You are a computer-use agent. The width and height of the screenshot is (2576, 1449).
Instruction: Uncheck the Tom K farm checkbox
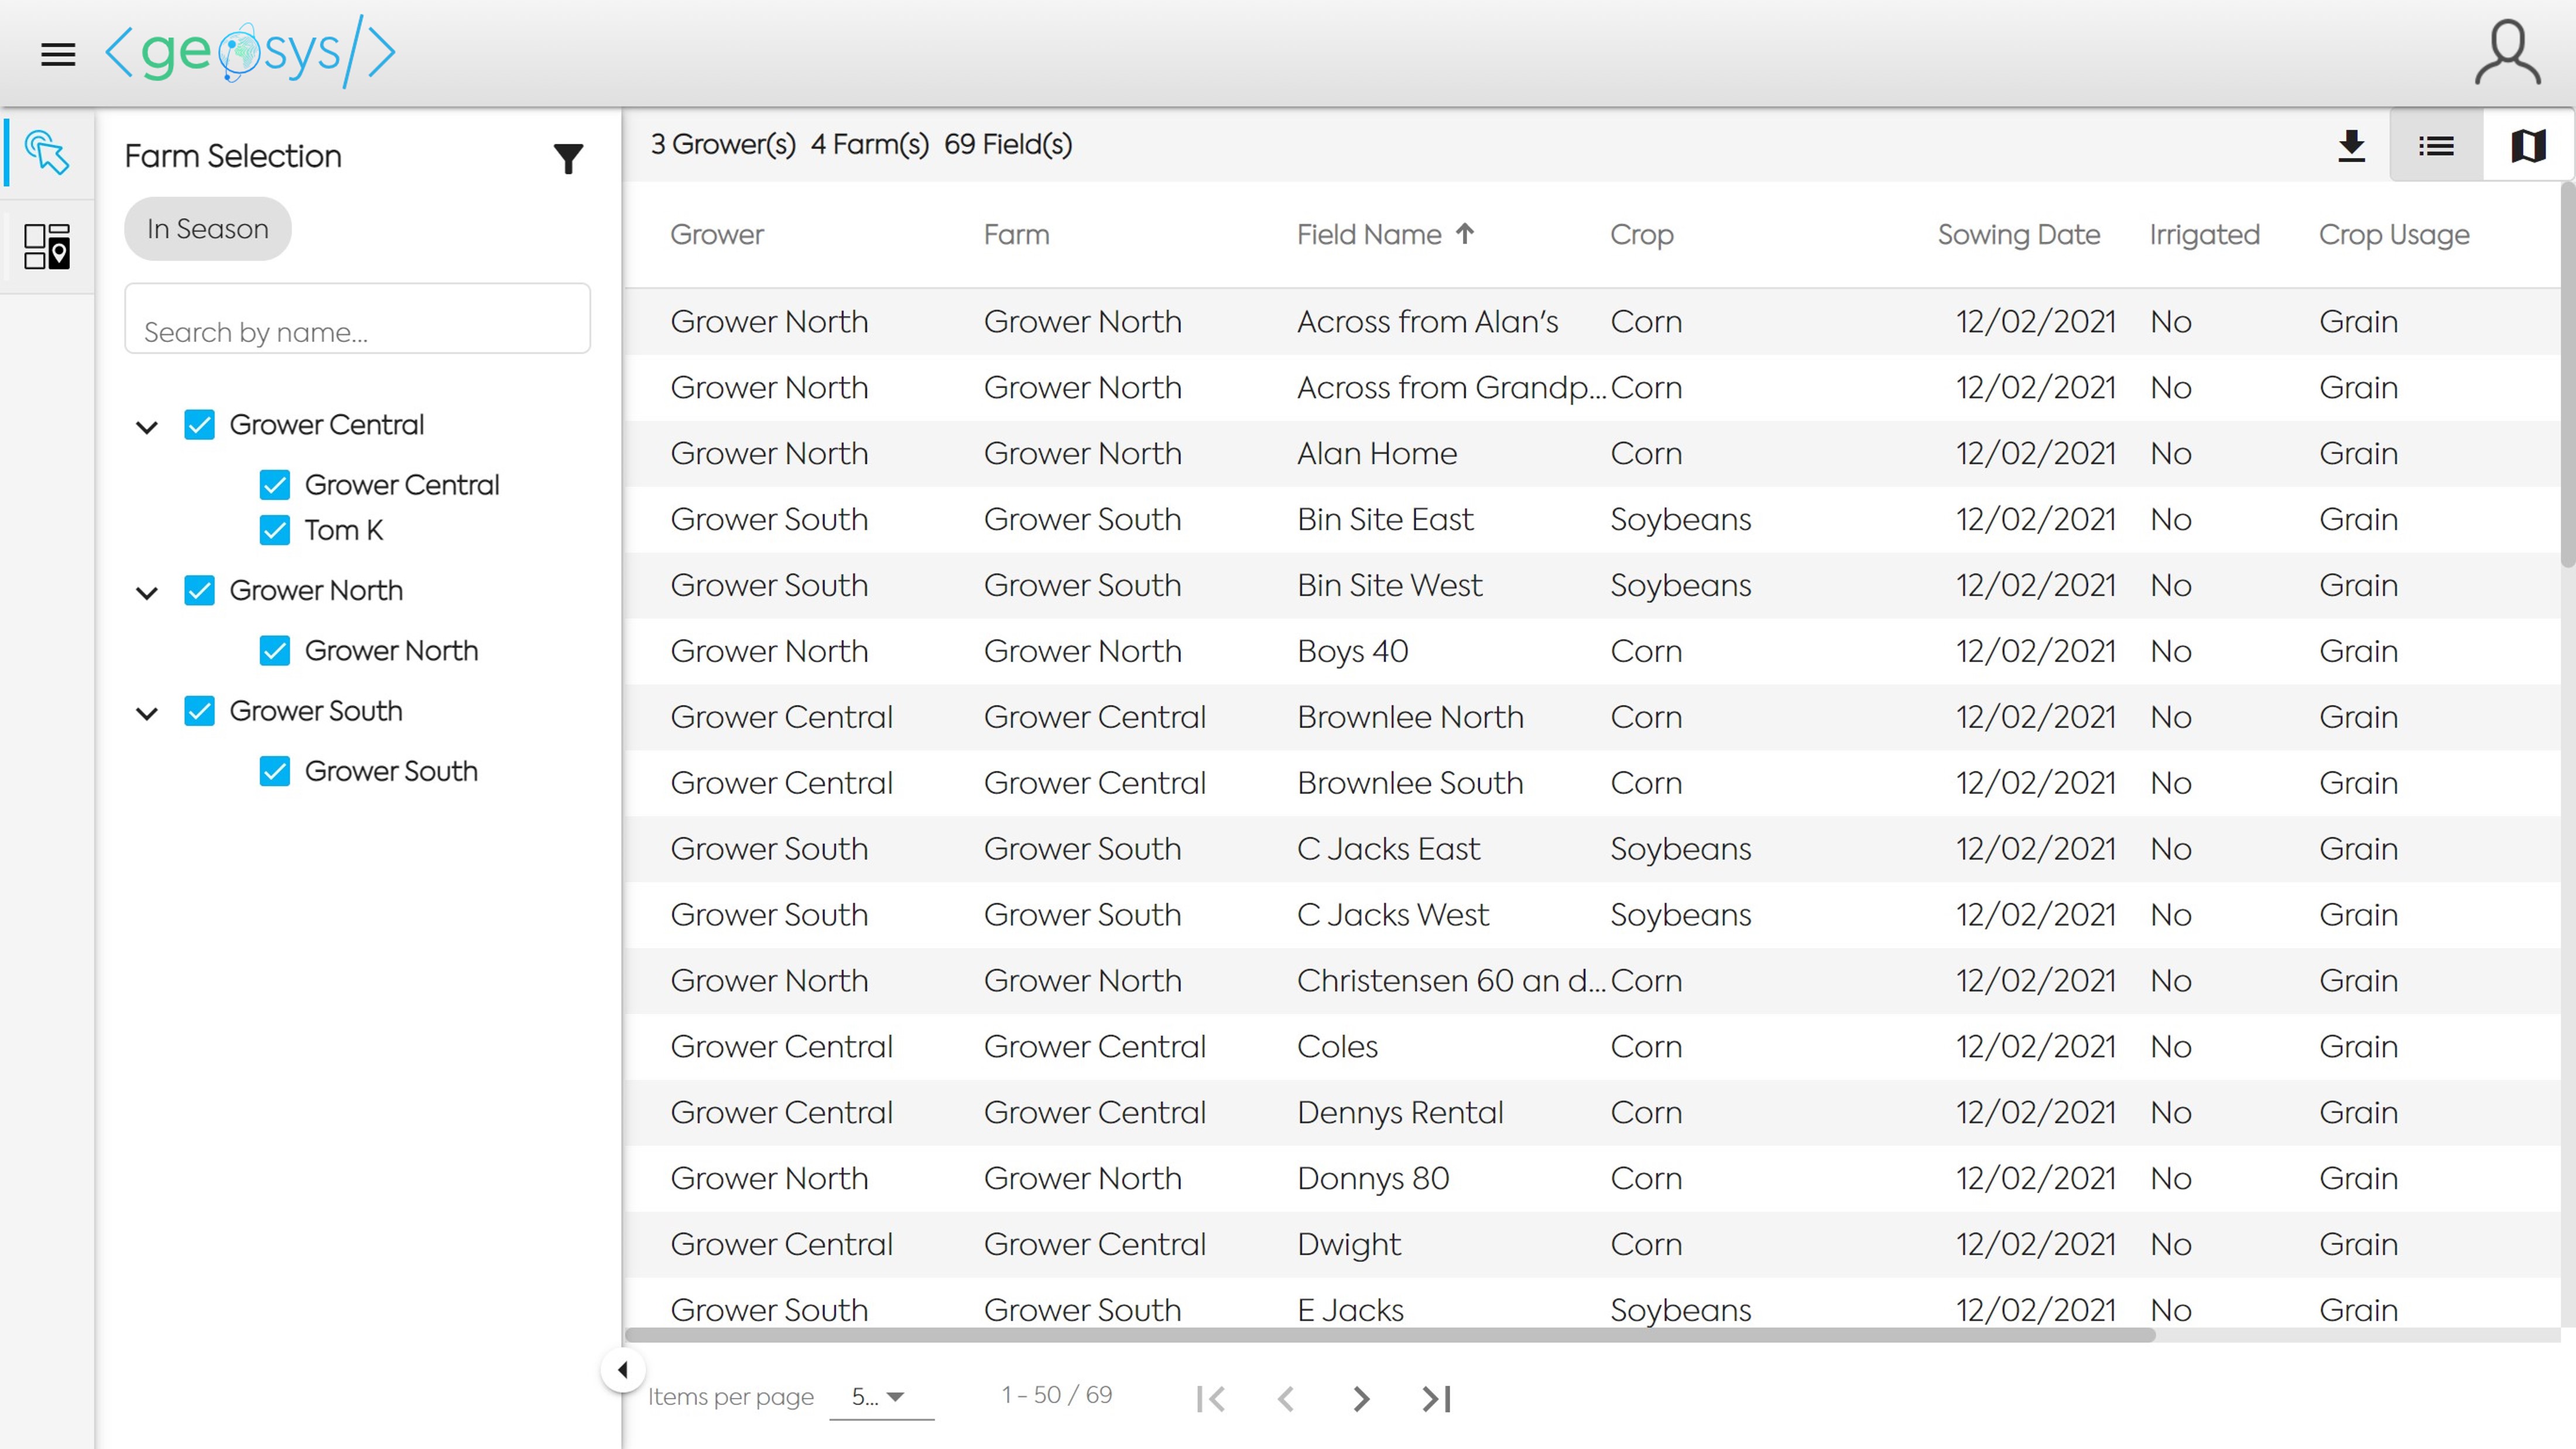click(275, 530)
